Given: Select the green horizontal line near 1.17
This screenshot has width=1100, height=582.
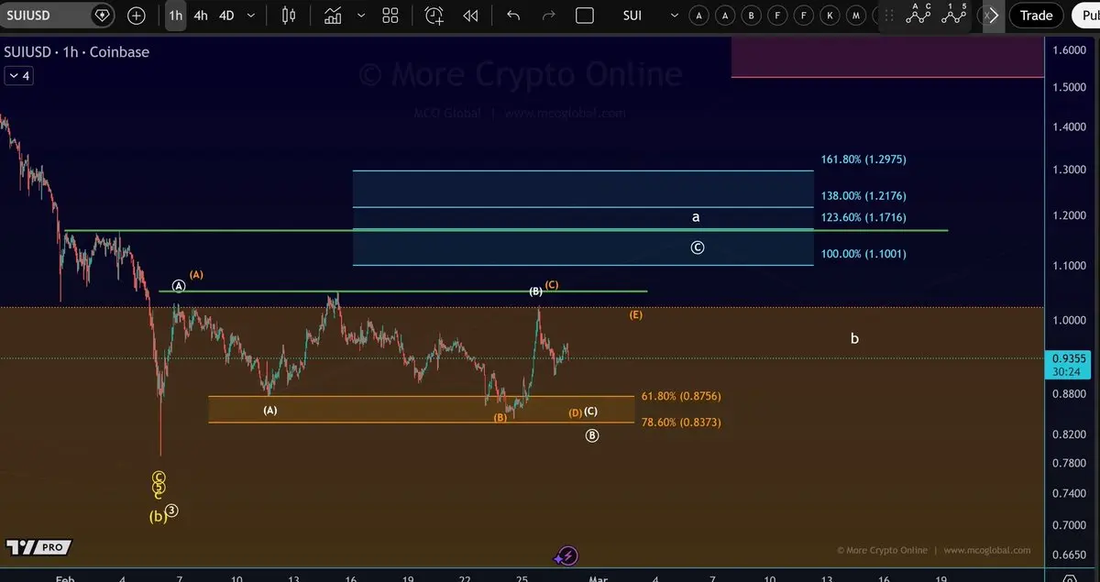Looking at the screenshot, I should [x=505, y=230].
